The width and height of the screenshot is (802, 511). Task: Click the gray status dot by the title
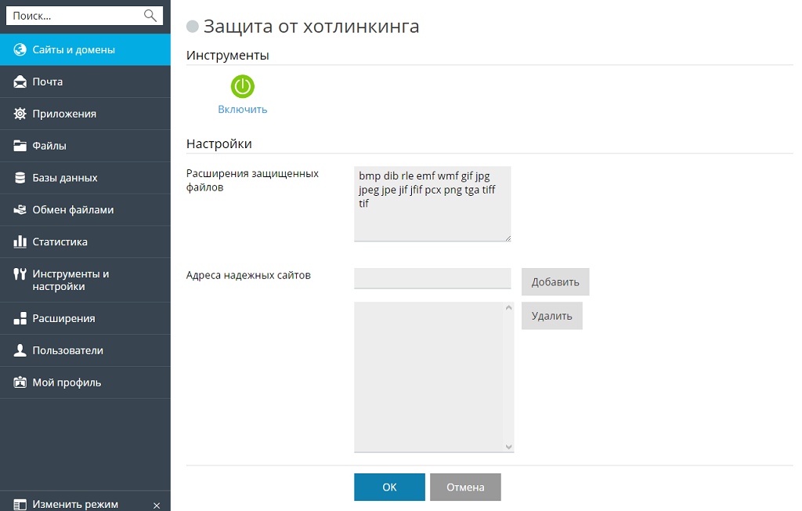[x=193, y=27]
